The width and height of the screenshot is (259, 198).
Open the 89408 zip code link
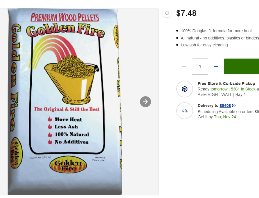pos(225,106)
